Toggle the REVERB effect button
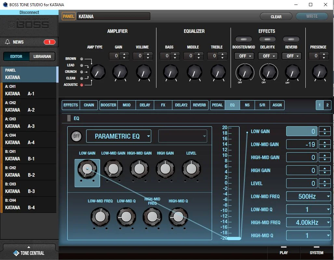Image resolution: width=334 pixels, height=260 pixels. point(291,39)
